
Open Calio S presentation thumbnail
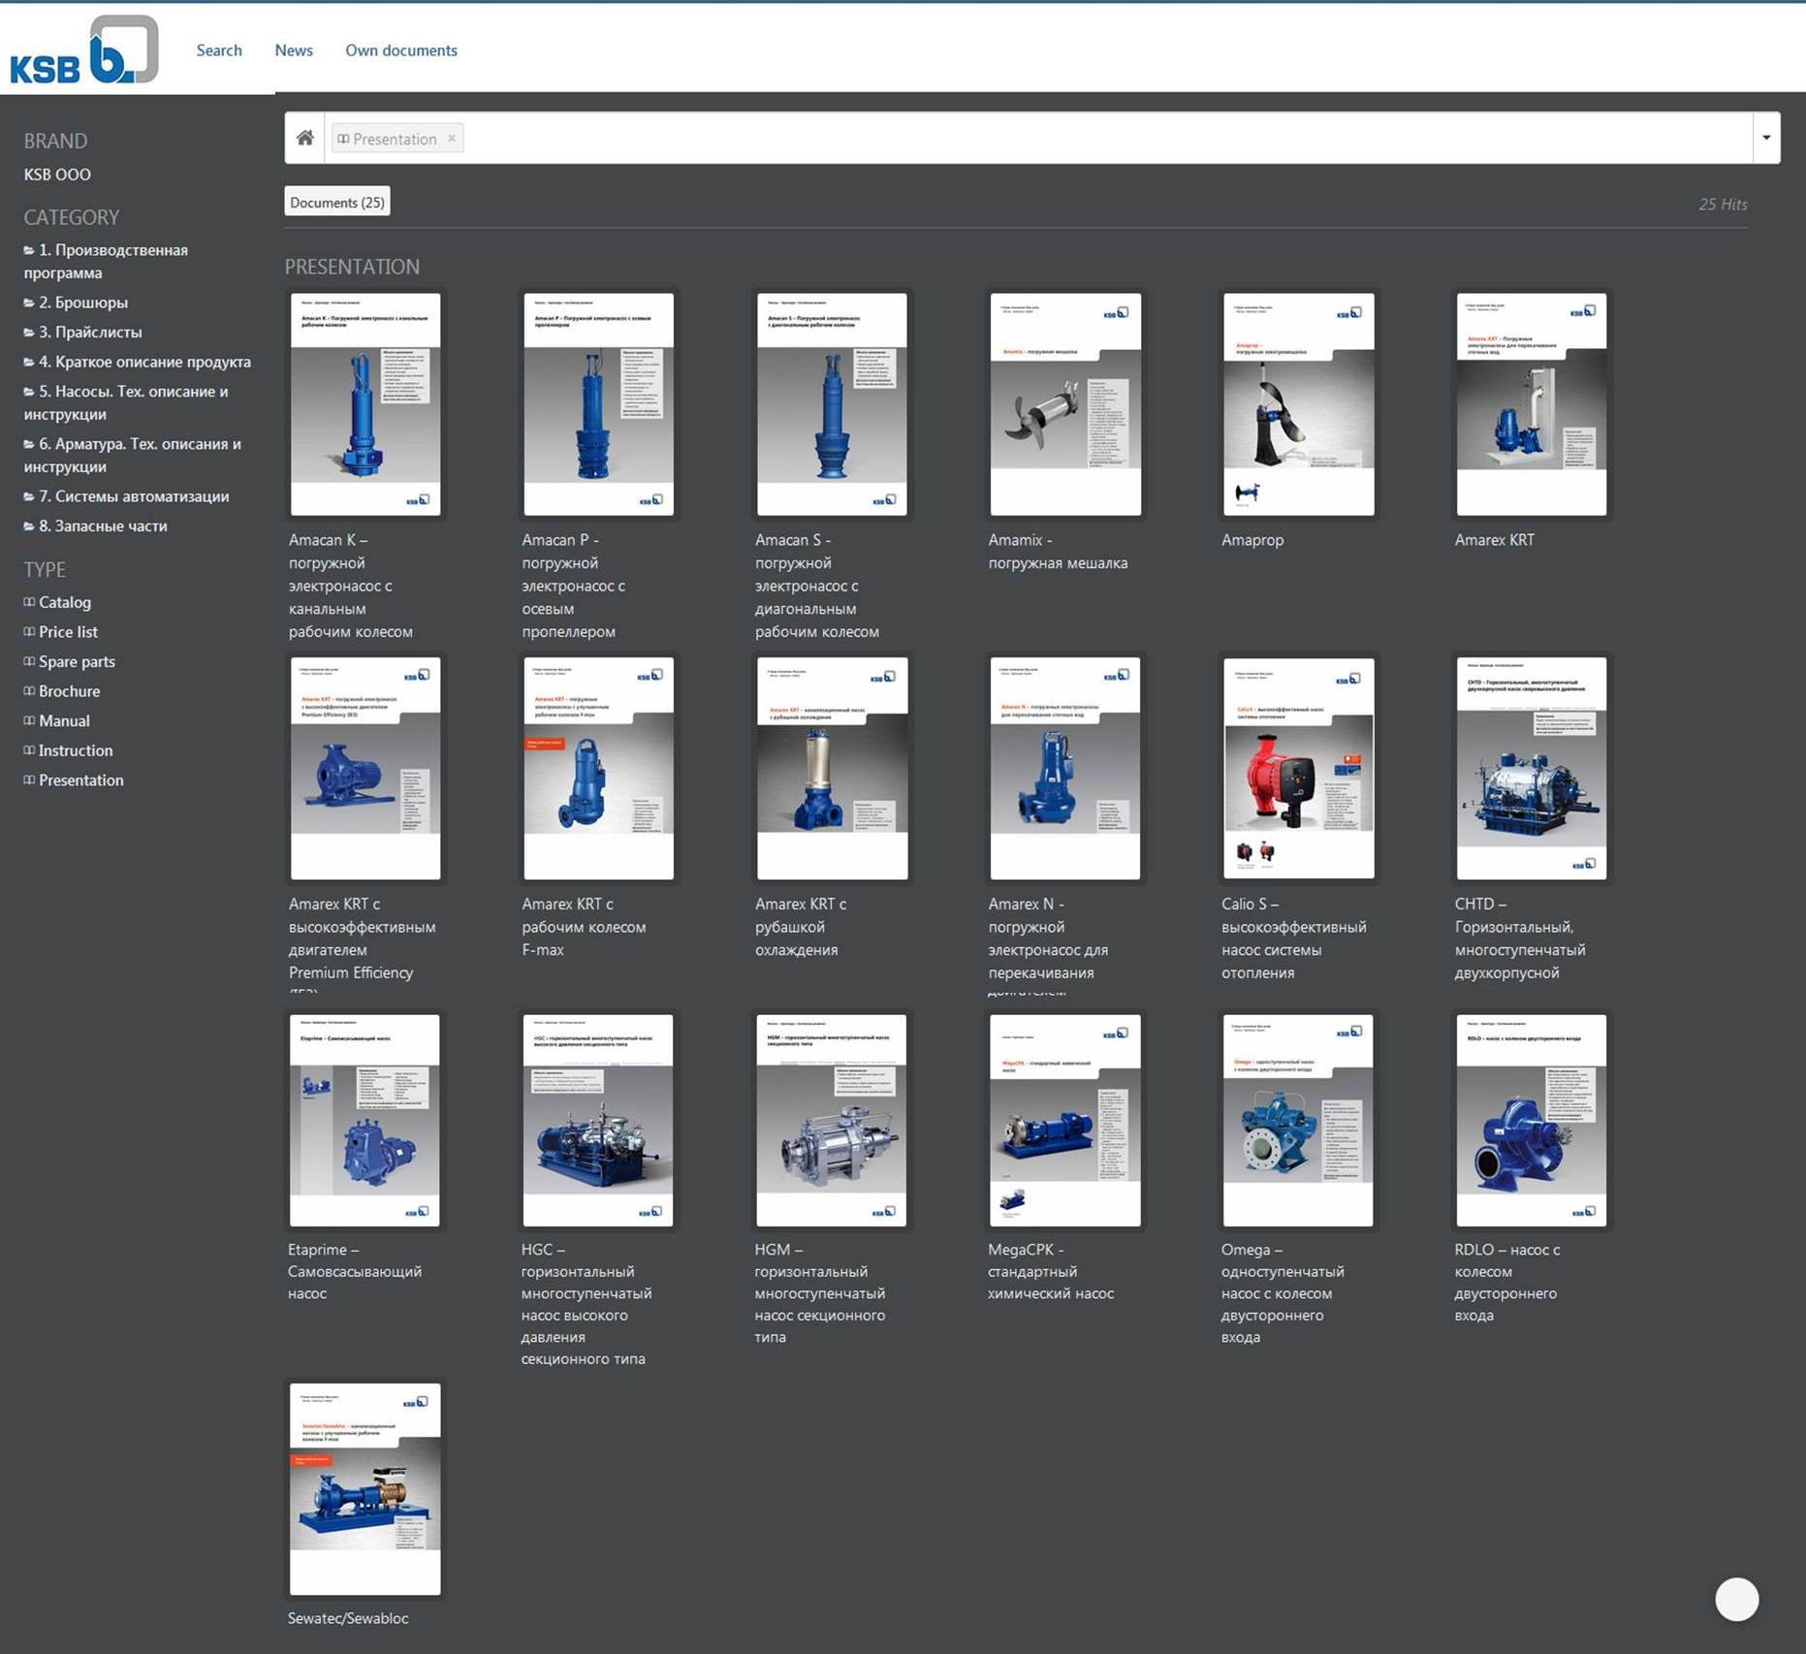tap(1298, 769)
